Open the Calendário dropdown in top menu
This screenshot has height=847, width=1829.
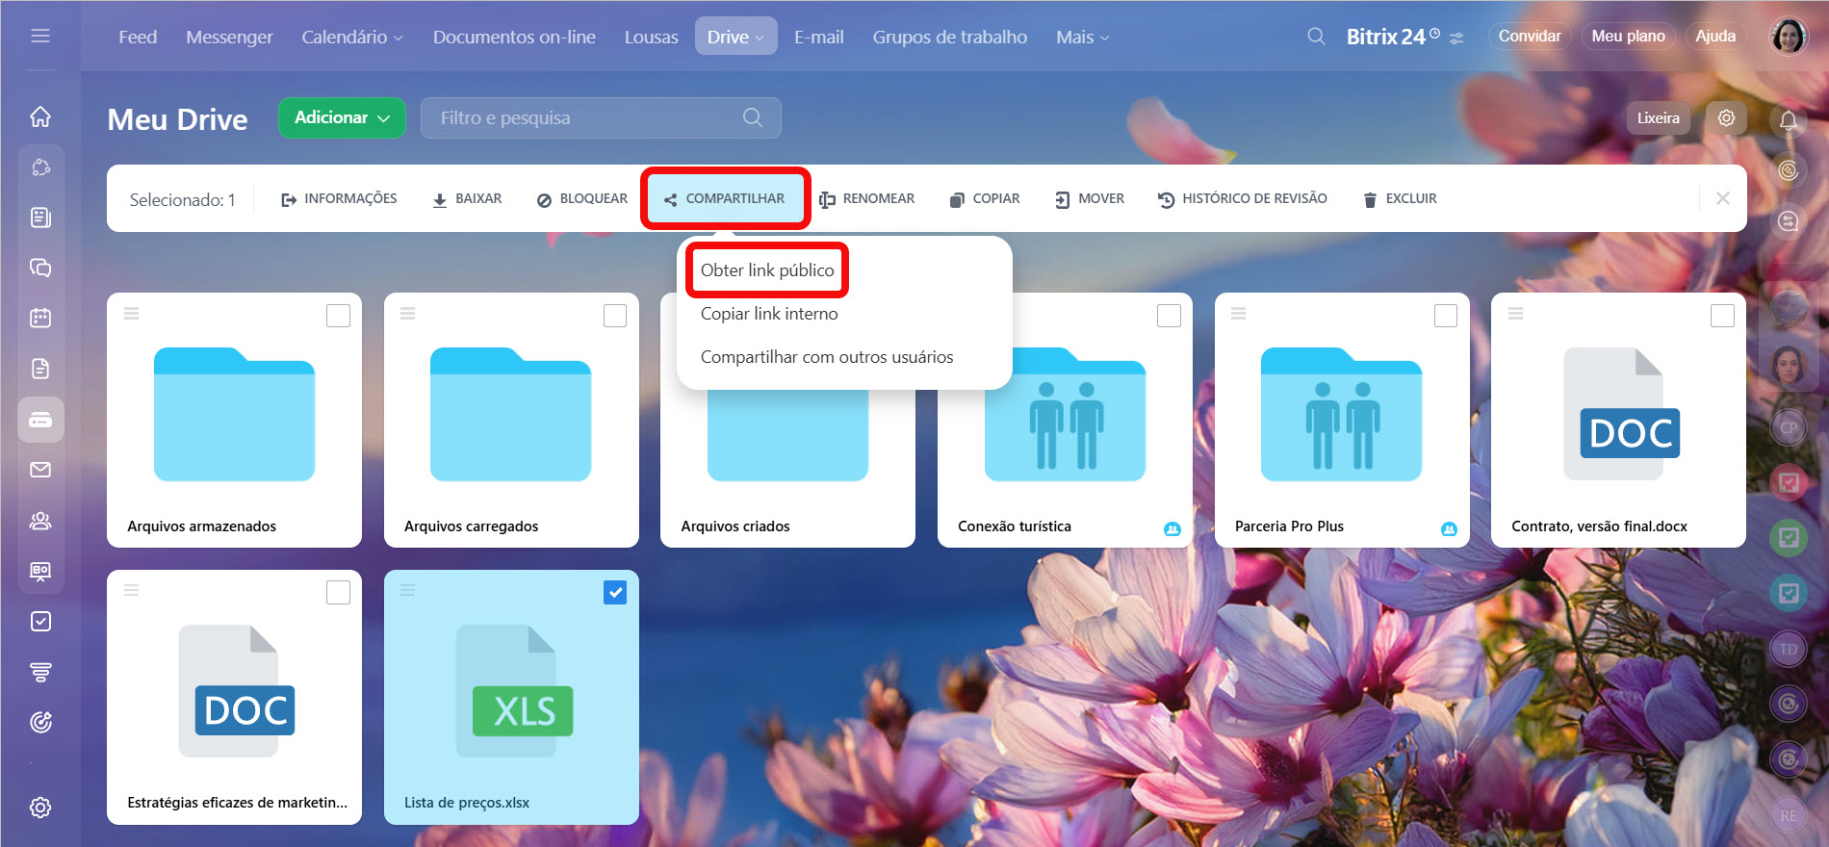(x=352, y=37)
